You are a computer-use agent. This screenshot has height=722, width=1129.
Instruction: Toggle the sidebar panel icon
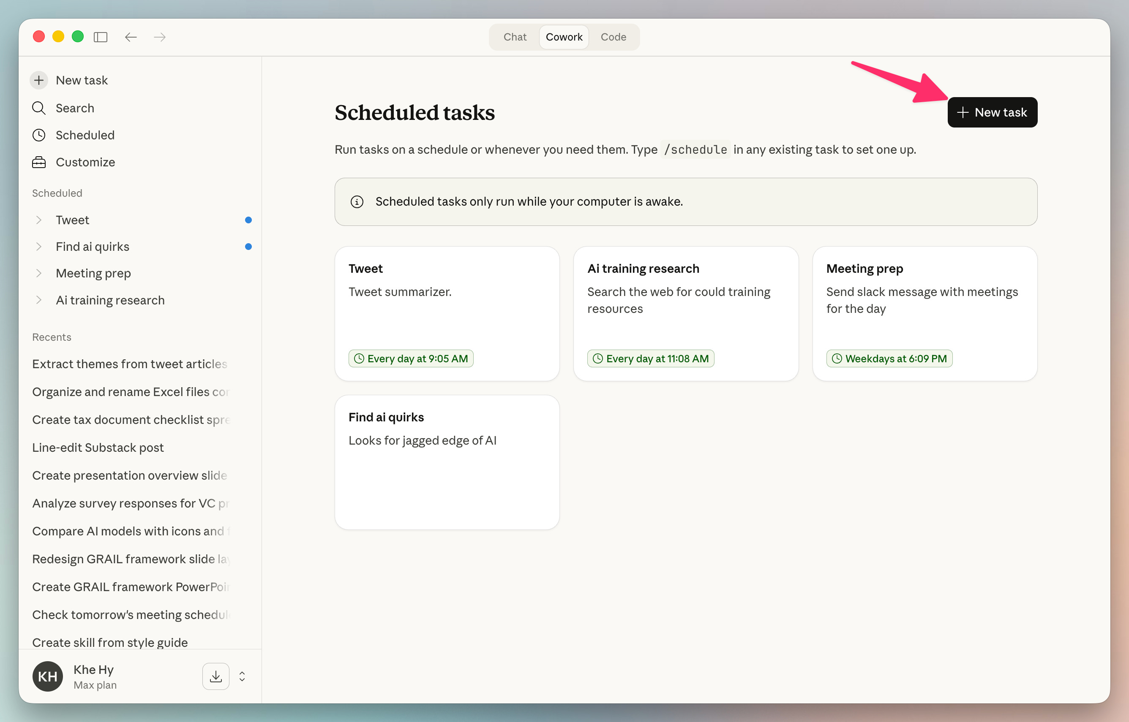[101, 37]
